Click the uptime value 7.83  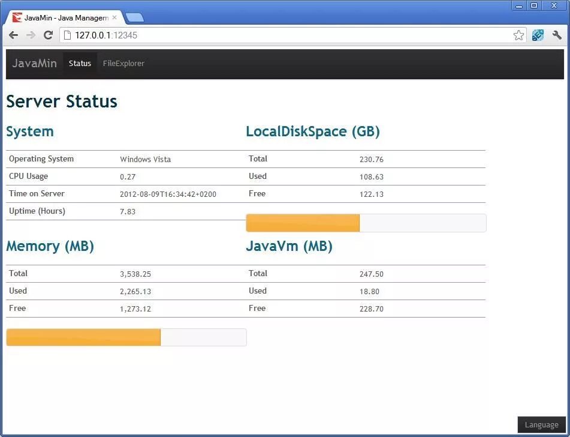click(x=128, y=212)
